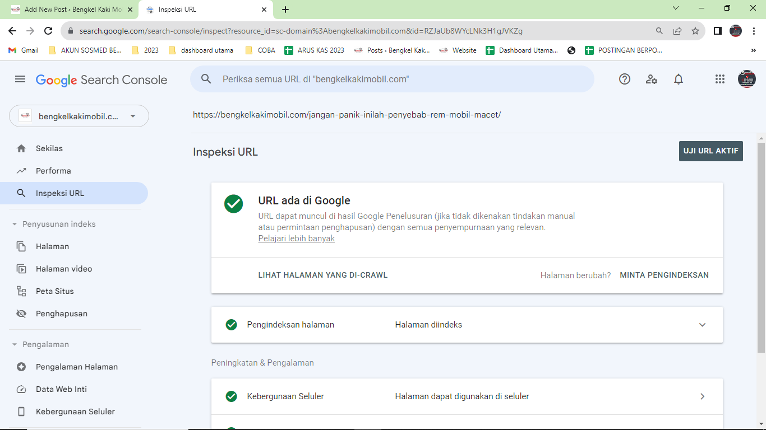The height and width of the screenshot is (430, 766).
Task: Collapse the Pengalaman sidebar section
Action: click(x=15, y=344)
